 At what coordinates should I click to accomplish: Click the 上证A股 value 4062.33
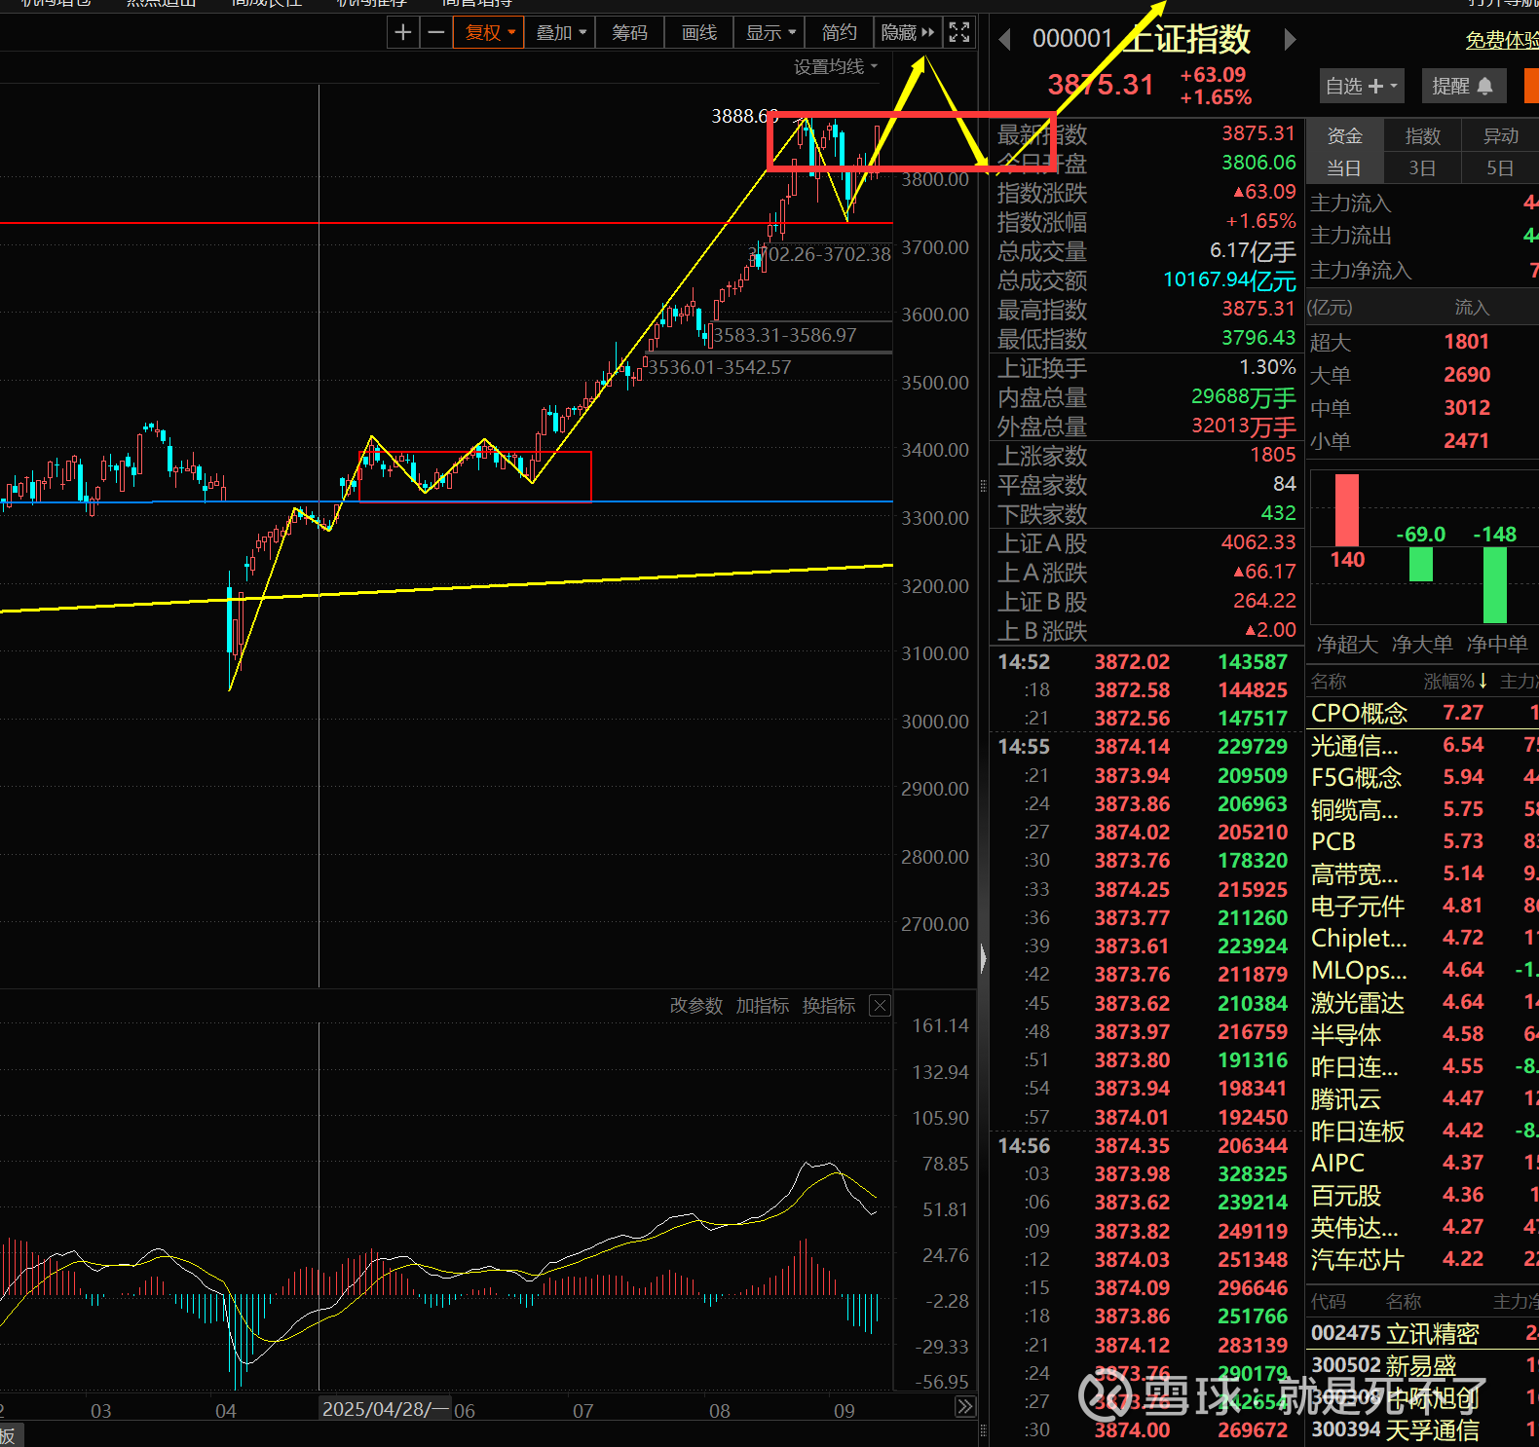pyautogui.click(x=1258, y=542)
